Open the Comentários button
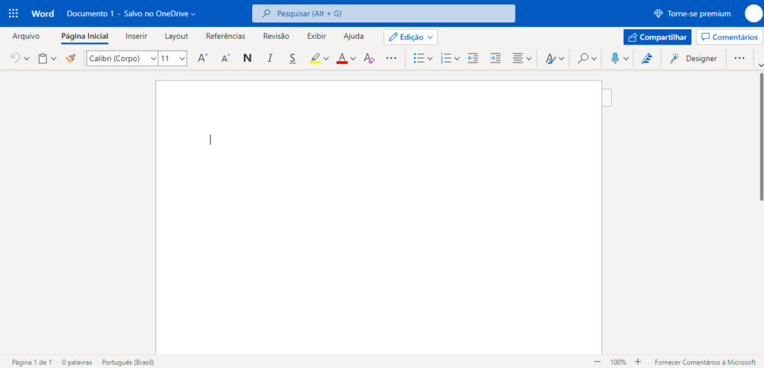 click(729, 37)
